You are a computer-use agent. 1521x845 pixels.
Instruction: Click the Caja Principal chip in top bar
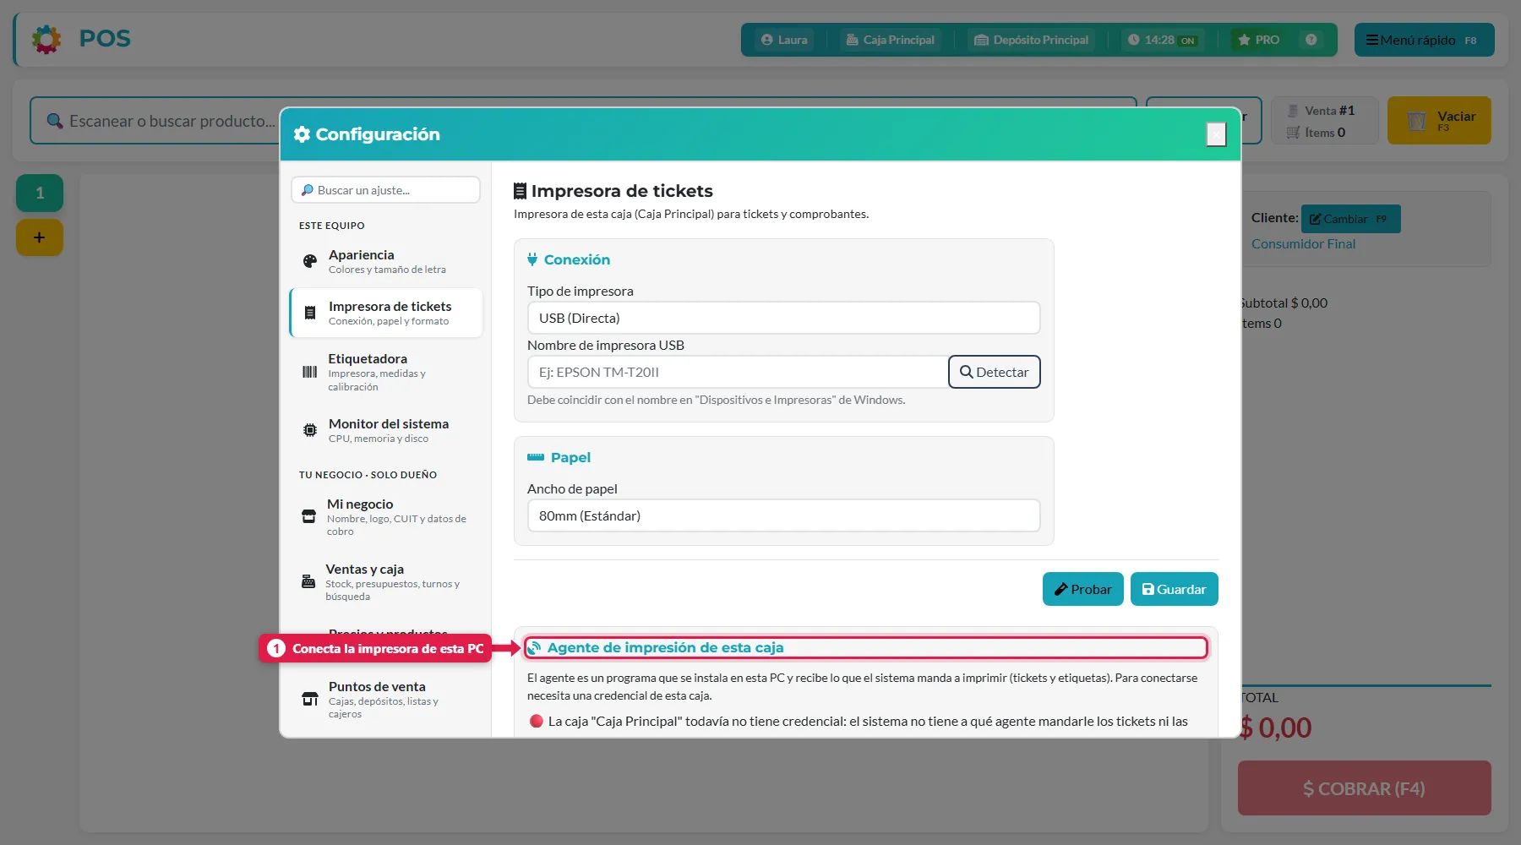pos(891,40)
